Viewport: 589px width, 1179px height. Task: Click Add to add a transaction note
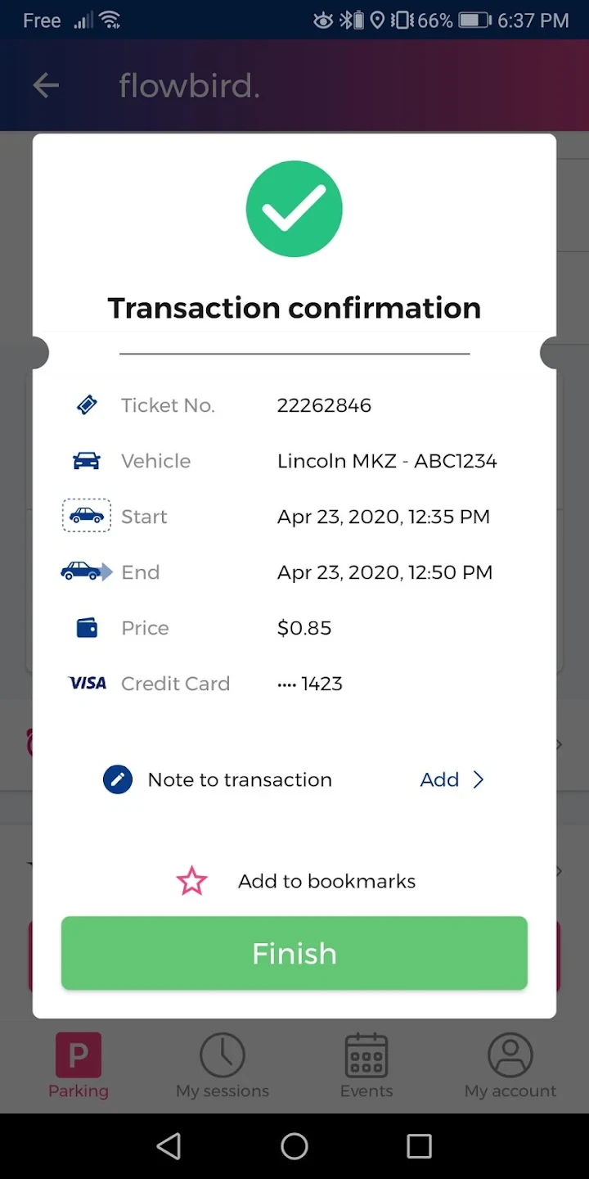439,779
